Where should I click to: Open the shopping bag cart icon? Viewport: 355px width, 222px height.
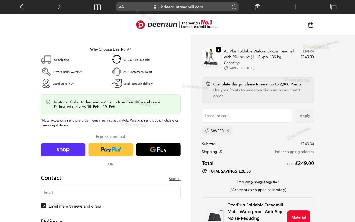[x=310, y=25]
